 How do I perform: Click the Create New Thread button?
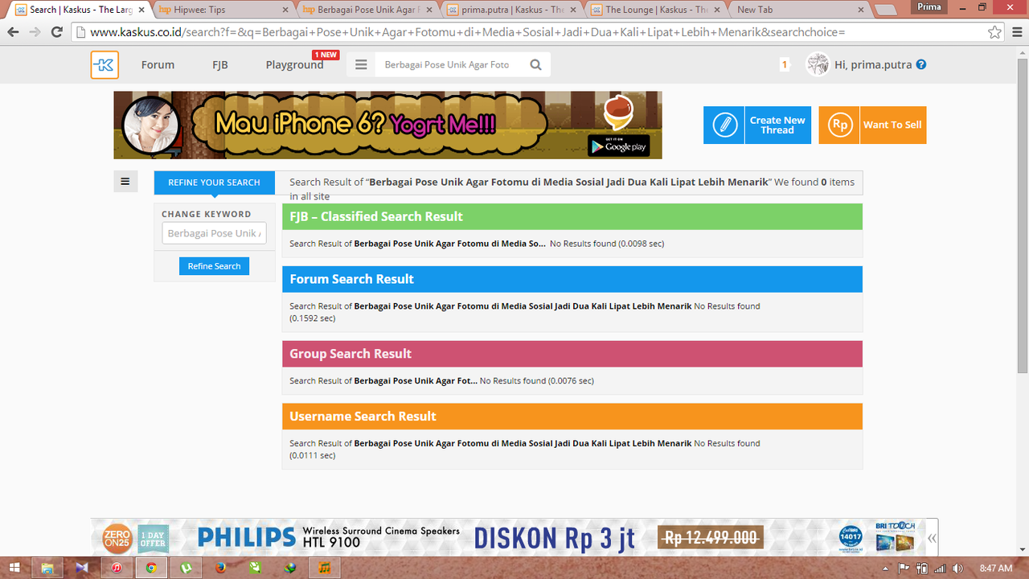757,125
